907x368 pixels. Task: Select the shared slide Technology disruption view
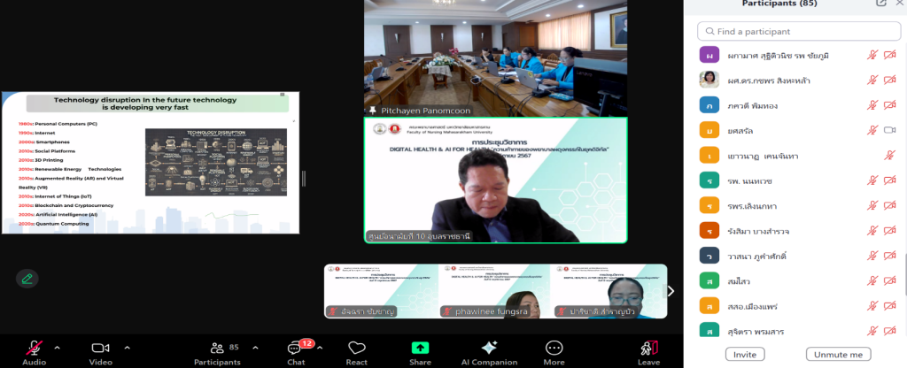coord(151,163)
